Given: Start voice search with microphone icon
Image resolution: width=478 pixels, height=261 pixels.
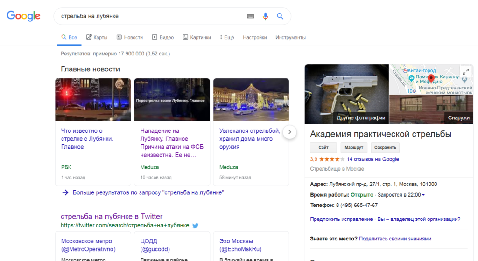Looking at the screenshot, I should [265, 16].
